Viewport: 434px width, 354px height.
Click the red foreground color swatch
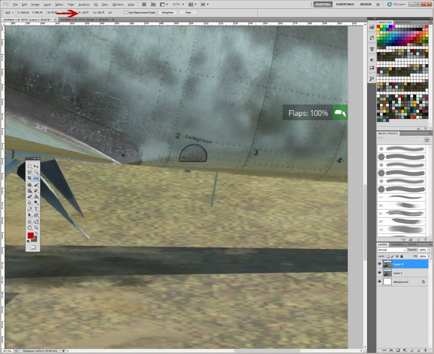pos(31,236)
